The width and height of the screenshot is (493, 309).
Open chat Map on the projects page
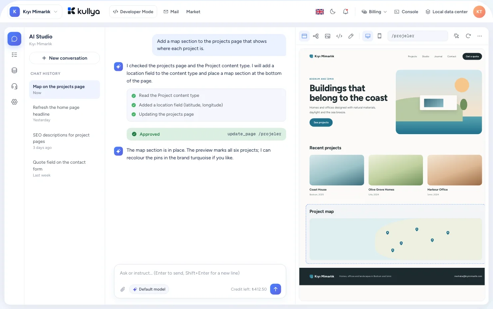coord(64,89)
